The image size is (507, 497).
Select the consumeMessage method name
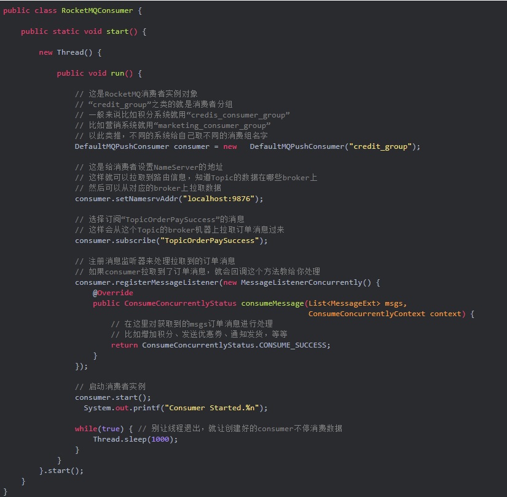point(273,303)
